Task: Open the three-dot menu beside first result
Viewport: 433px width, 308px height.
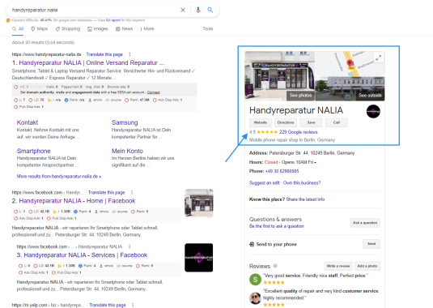Action: coord(129,54)
